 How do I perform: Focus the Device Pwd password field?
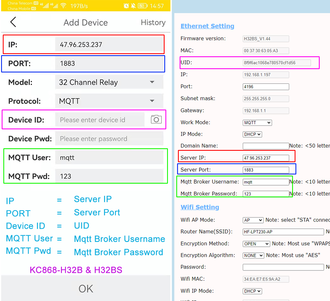coord(109,139)
